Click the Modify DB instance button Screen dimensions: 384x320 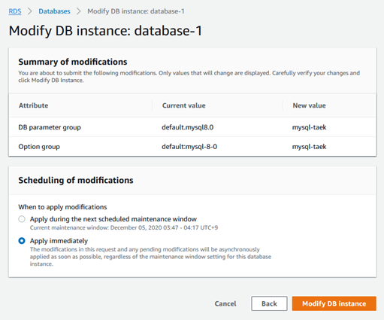(x=334, y=303)
